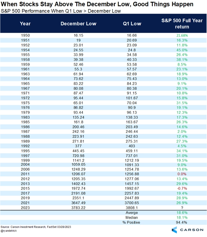
Task: Click the 'S&P 500 Full Year return' header
Action: [x=182, y=24]
